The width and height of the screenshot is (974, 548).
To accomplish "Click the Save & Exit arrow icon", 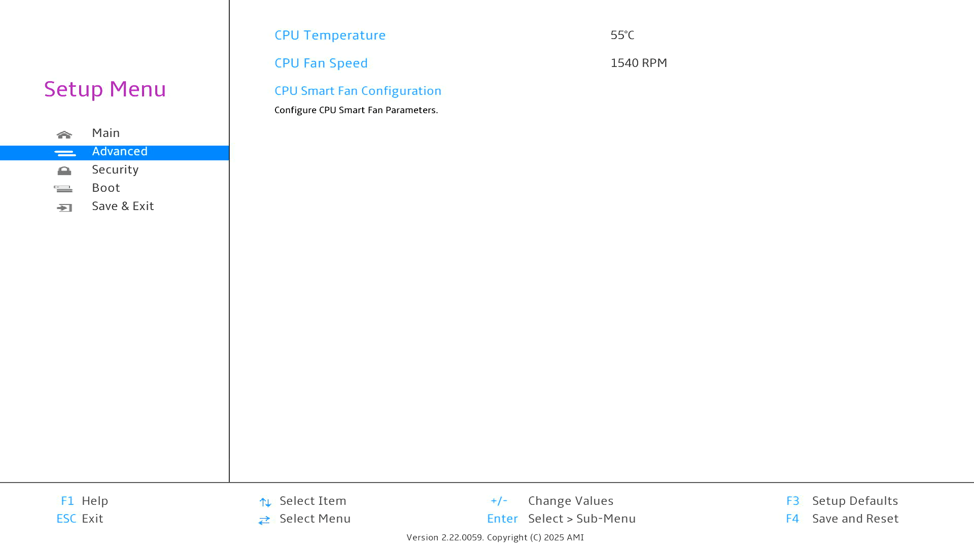I will pyautogui.click(x=64, y=208).
